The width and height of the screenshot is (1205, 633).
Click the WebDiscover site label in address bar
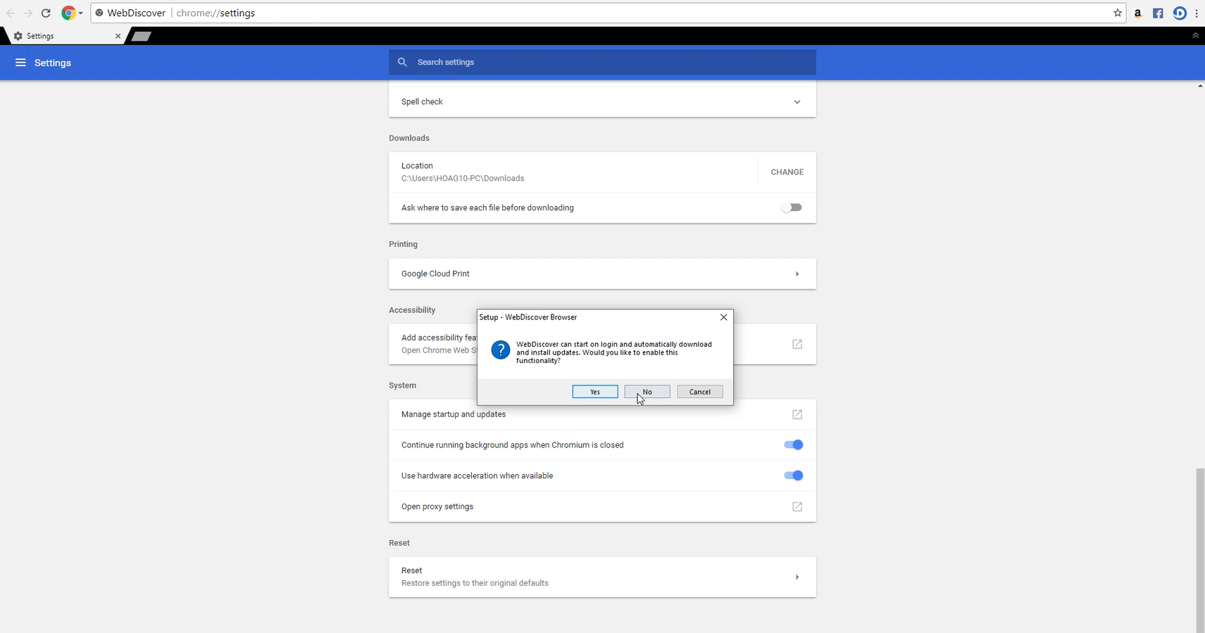click(x=136, y=13)
